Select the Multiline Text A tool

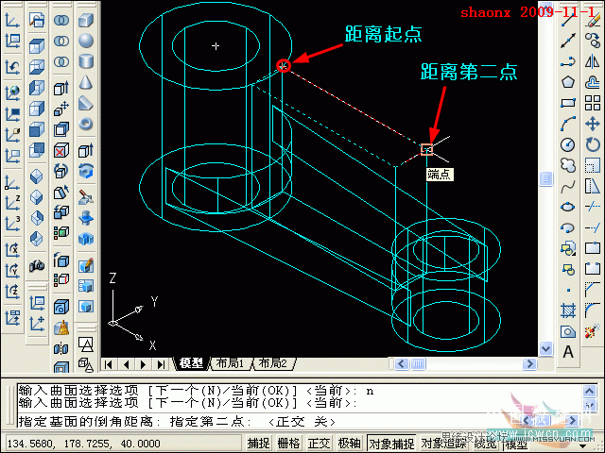click(x=568, y=352)
